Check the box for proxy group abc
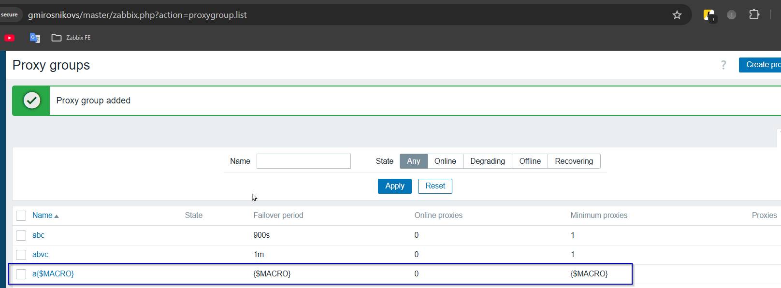 point(21,235)
